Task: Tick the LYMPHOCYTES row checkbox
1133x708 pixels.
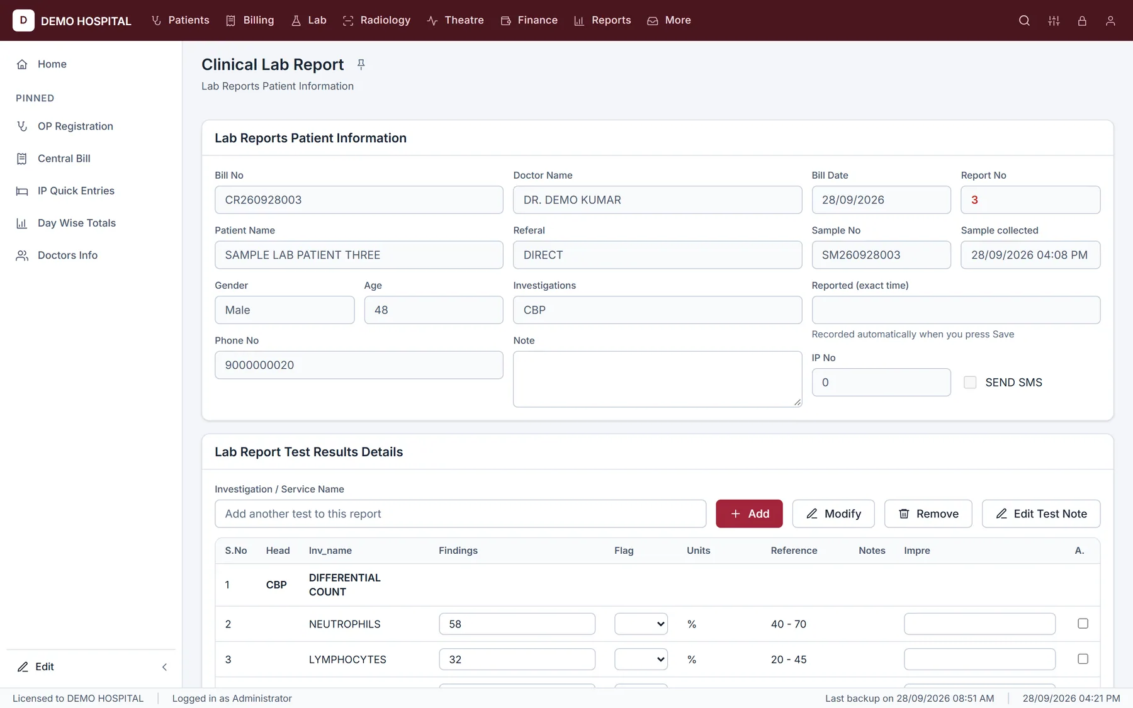Action: click(1083, 659)
